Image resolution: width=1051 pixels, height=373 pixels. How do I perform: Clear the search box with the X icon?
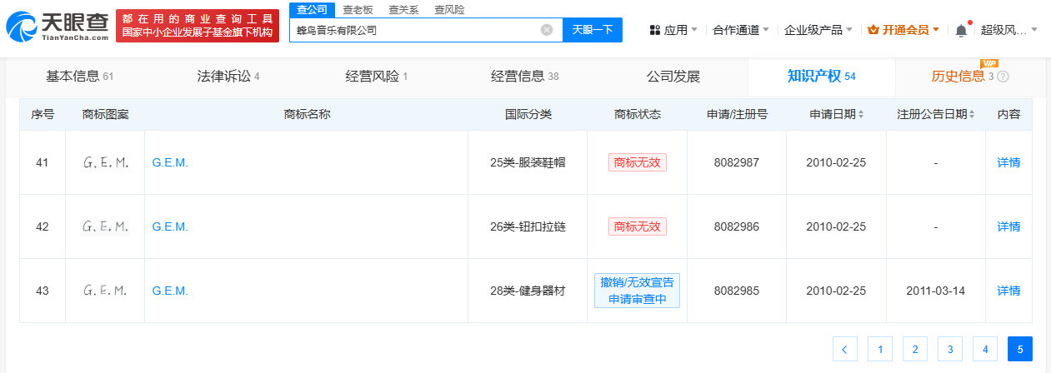(547, 30)
